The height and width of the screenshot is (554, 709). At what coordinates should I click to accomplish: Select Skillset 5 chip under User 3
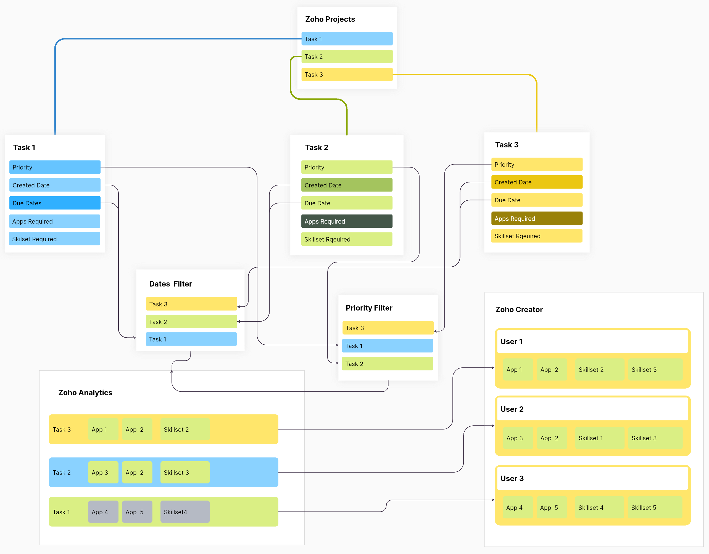tap(654, 508)
